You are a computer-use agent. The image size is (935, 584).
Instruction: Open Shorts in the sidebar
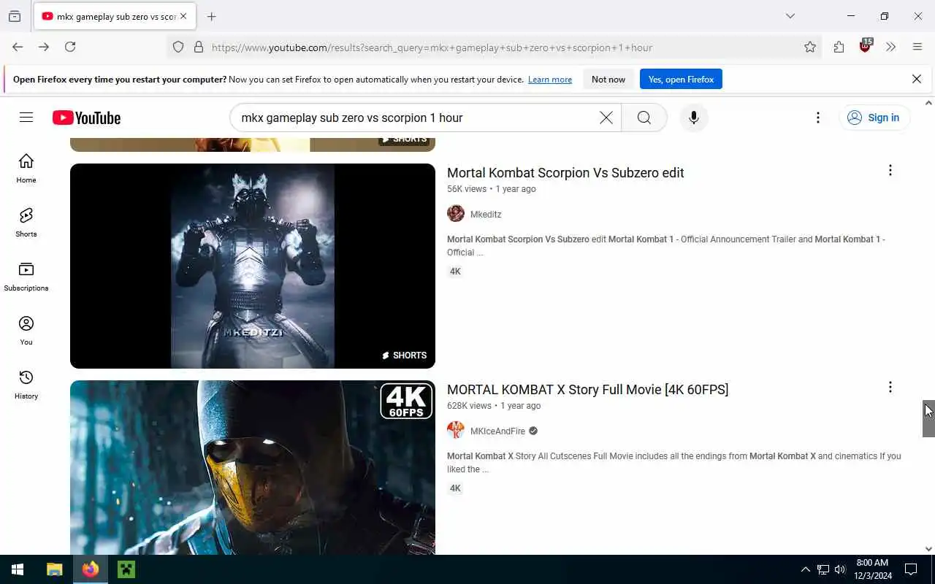click(26, 223)
